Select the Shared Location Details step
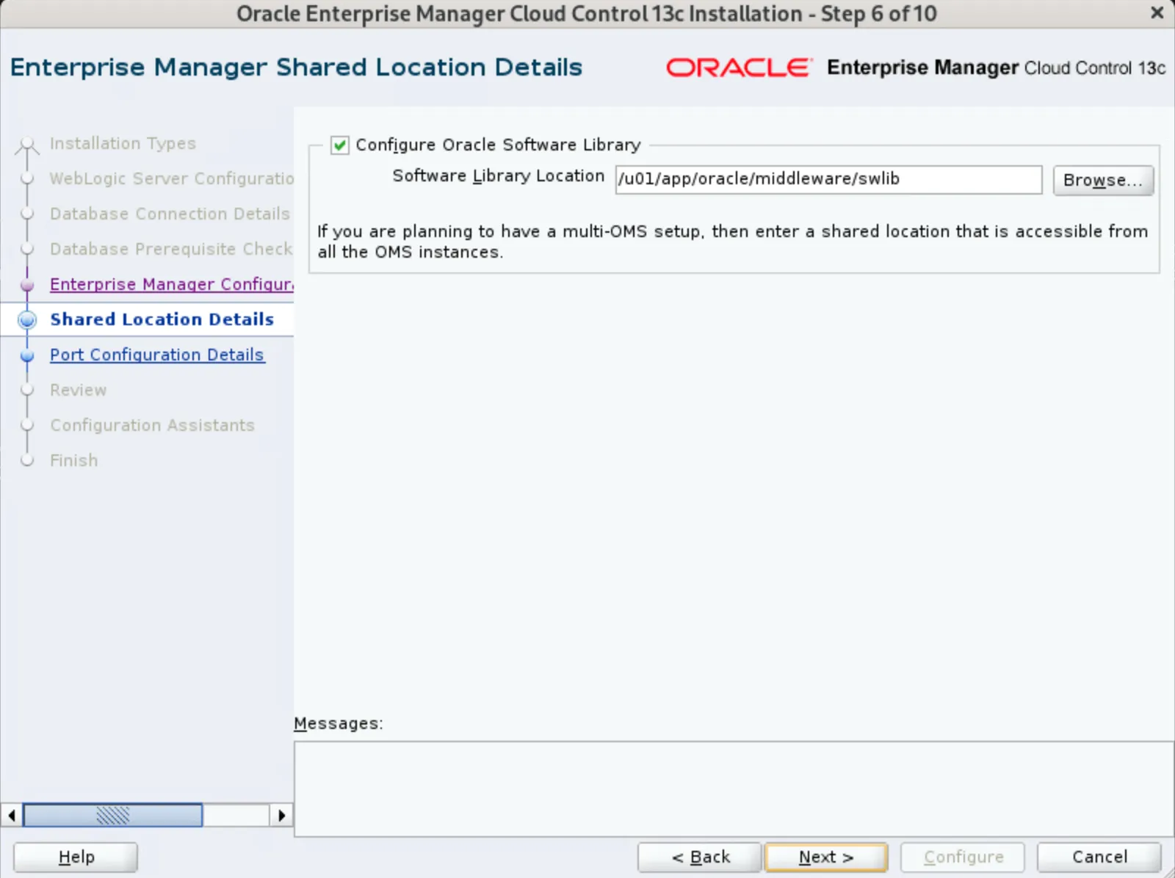Viewport: 1175px width, 878px height. 161,319
